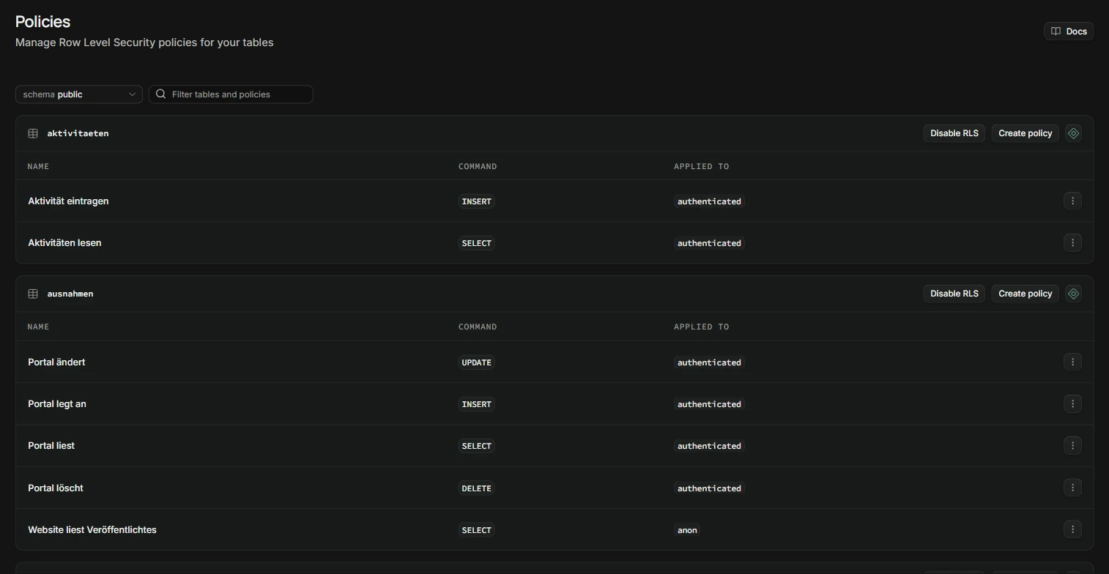Image resolution: width=1109 pixels, height=574 pixels.
Task: Open the options menu for Portal liest
Action: pyautogui.click(x=1072, y=445)
